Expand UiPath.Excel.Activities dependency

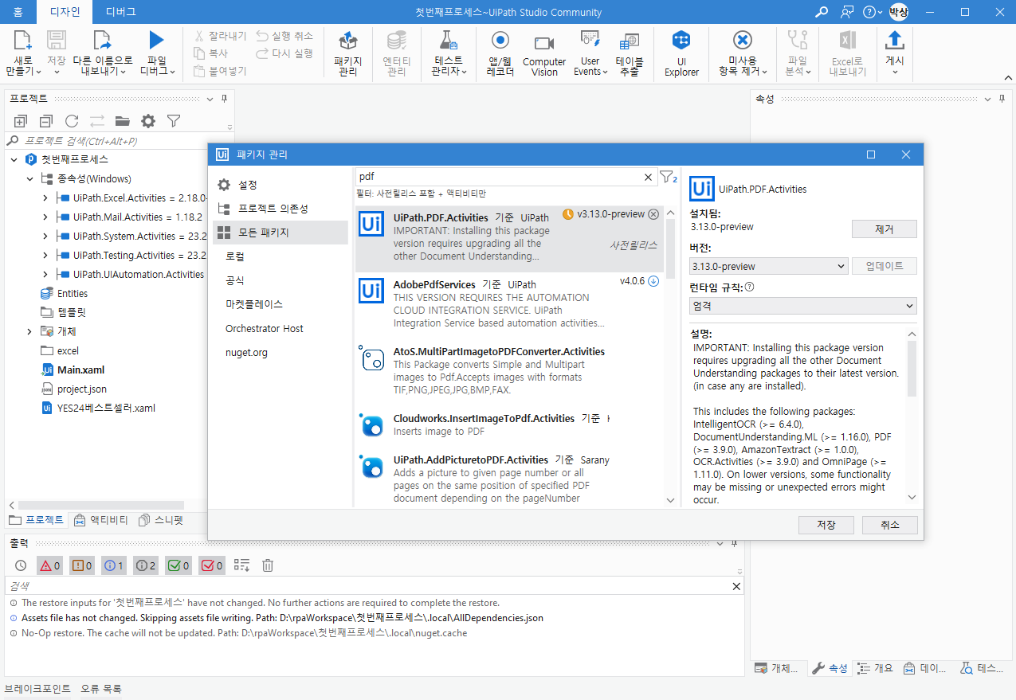45,198
